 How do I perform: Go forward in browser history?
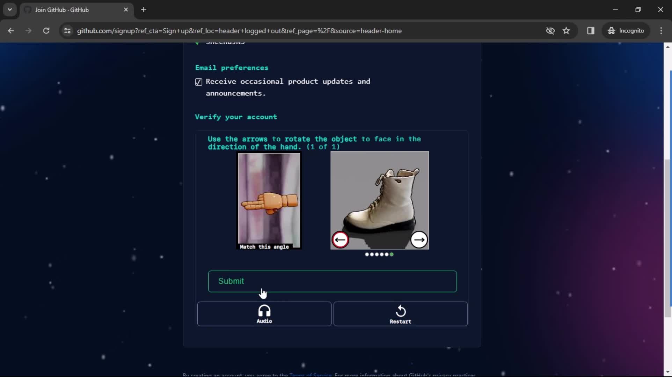coord(28,31)
